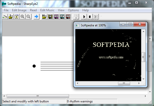Export MusicXML with XML icon
154x106 pixels.
tap(68, 17)
